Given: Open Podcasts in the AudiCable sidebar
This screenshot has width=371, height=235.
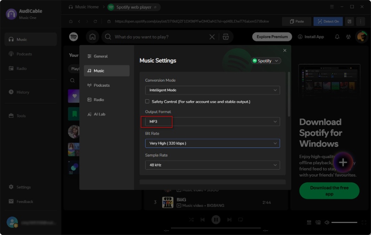Looking at the screenshot, I should coord(31,54).
